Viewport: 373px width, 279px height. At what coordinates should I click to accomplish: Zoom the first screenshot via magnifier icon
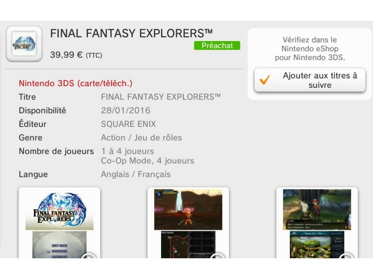(x=89, y=256)
